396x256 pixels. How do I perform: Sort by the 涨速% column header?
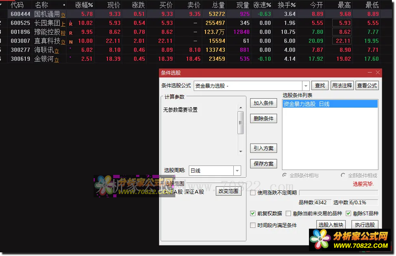tap(262, 5)
